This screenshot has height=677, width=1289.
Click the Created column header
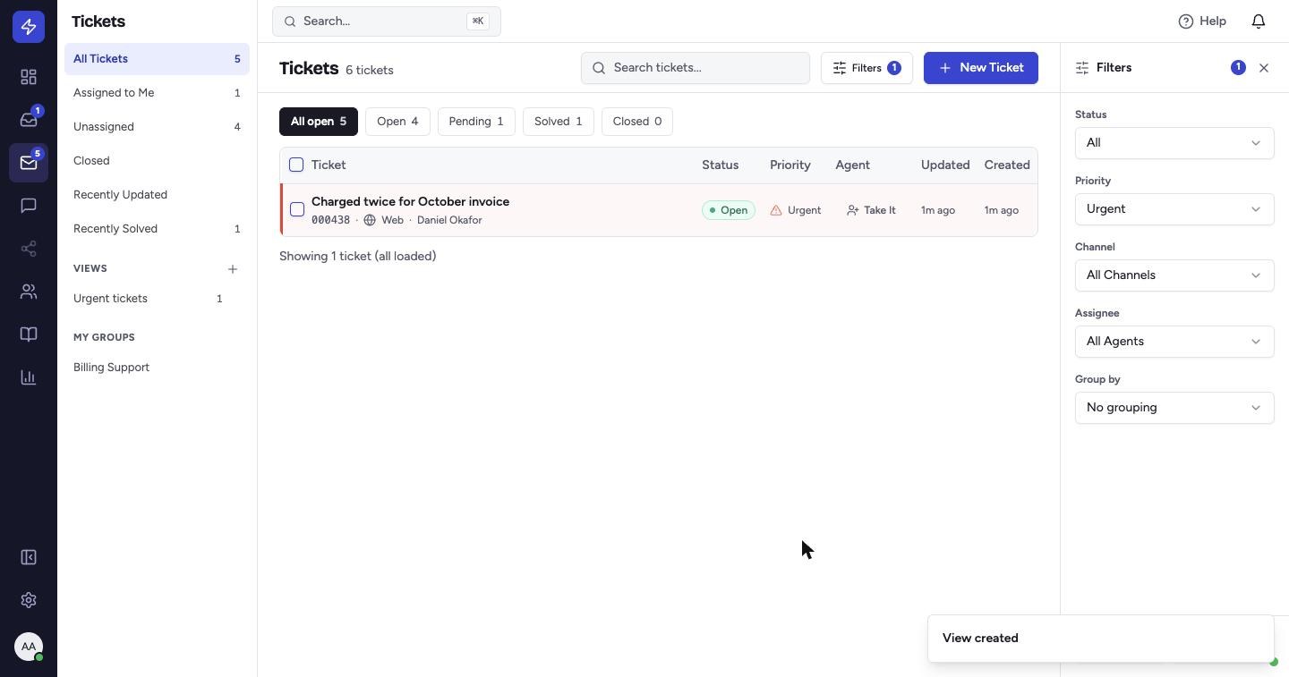[1007, 165]
